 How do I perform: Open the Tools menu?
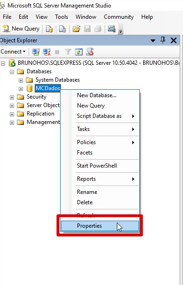(x=61, y=17)
